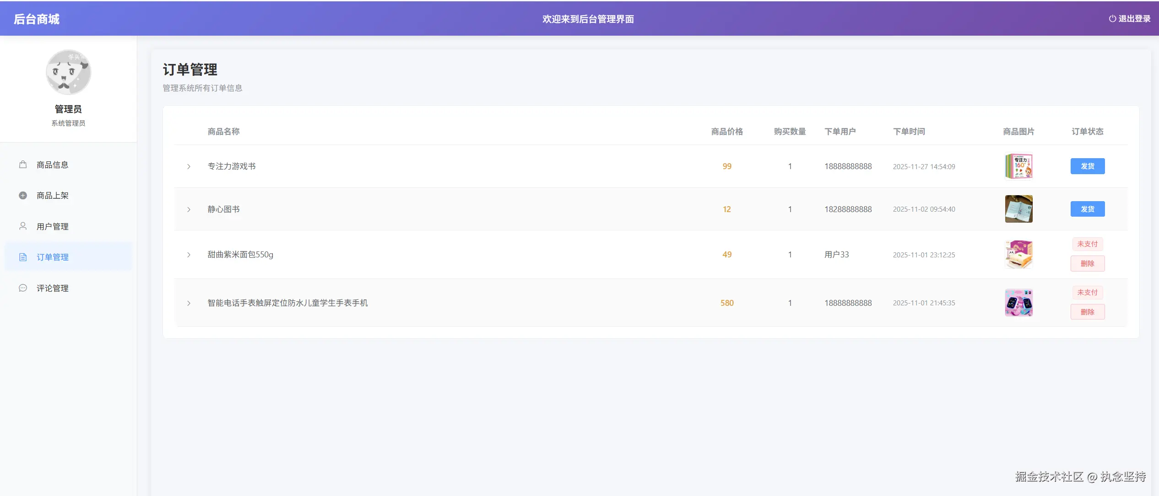Open the 专注力游戏书 product thumbnail

click(x=1018, y=166)
